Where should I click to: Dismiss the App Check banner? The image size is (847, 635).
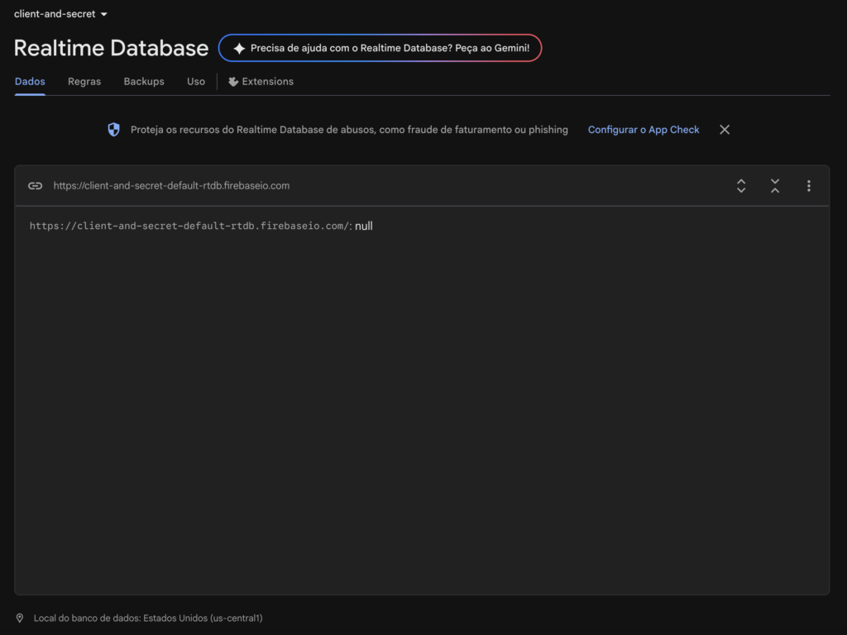(x=725, y=130)
